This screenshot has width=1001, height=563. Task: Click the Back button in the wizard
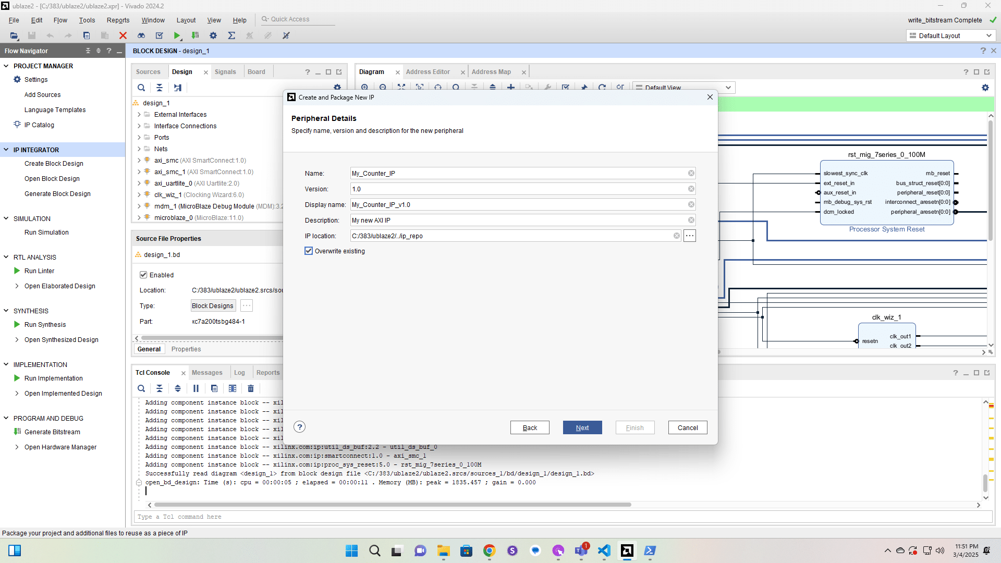[x=530, y=427]
